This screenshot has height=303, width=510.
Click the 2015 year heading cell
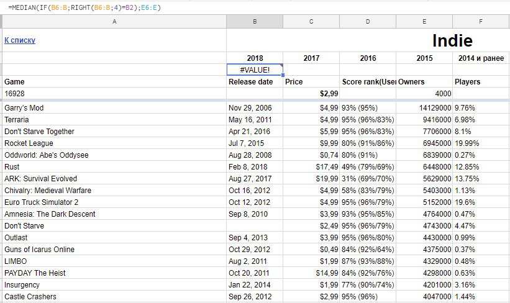(x=424, y=58)
